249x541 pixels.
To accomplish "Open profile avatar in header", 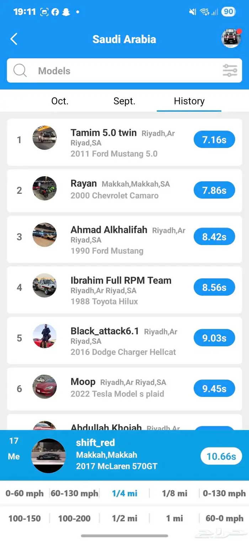I will tap(231, 39).
